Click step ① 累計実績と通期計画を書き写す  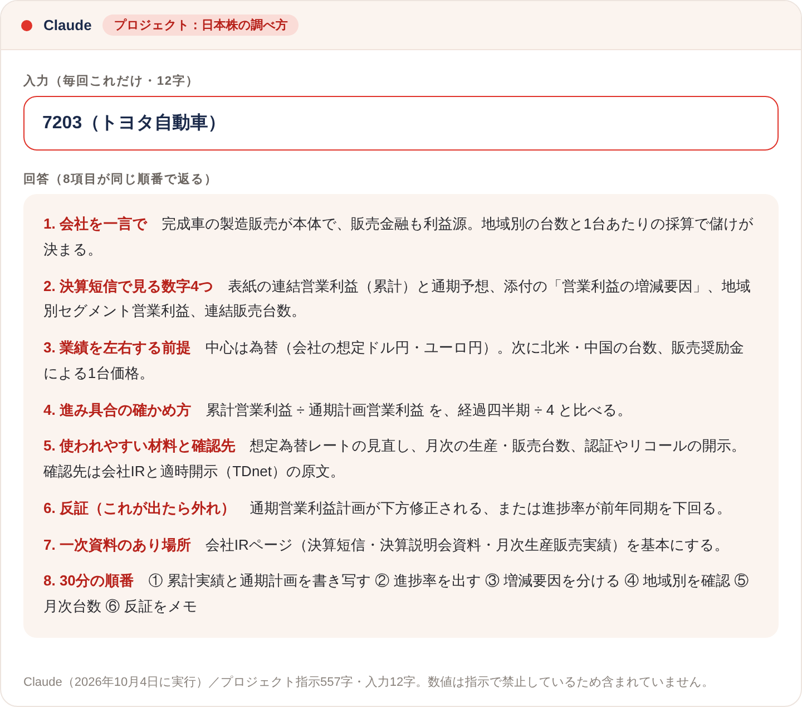pos(260,581)
